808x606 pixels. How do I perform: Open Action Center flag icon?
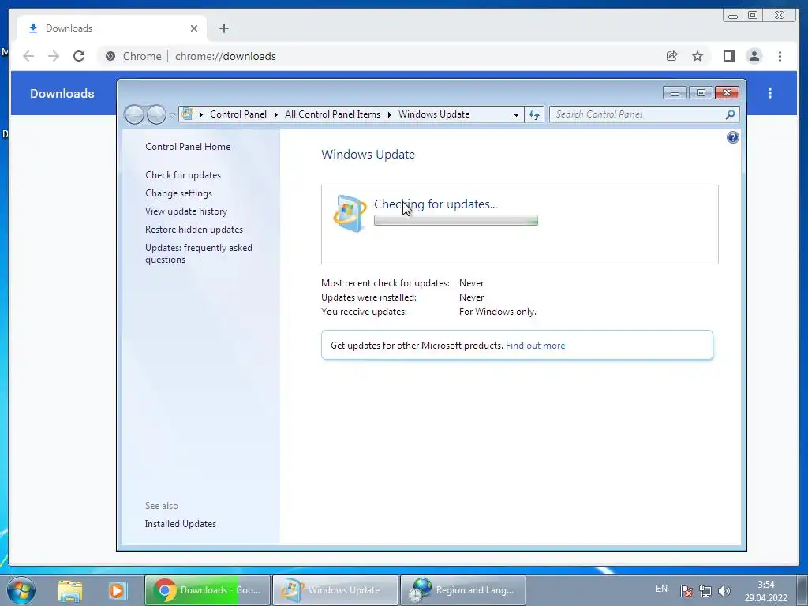click(x=686, y=591)
